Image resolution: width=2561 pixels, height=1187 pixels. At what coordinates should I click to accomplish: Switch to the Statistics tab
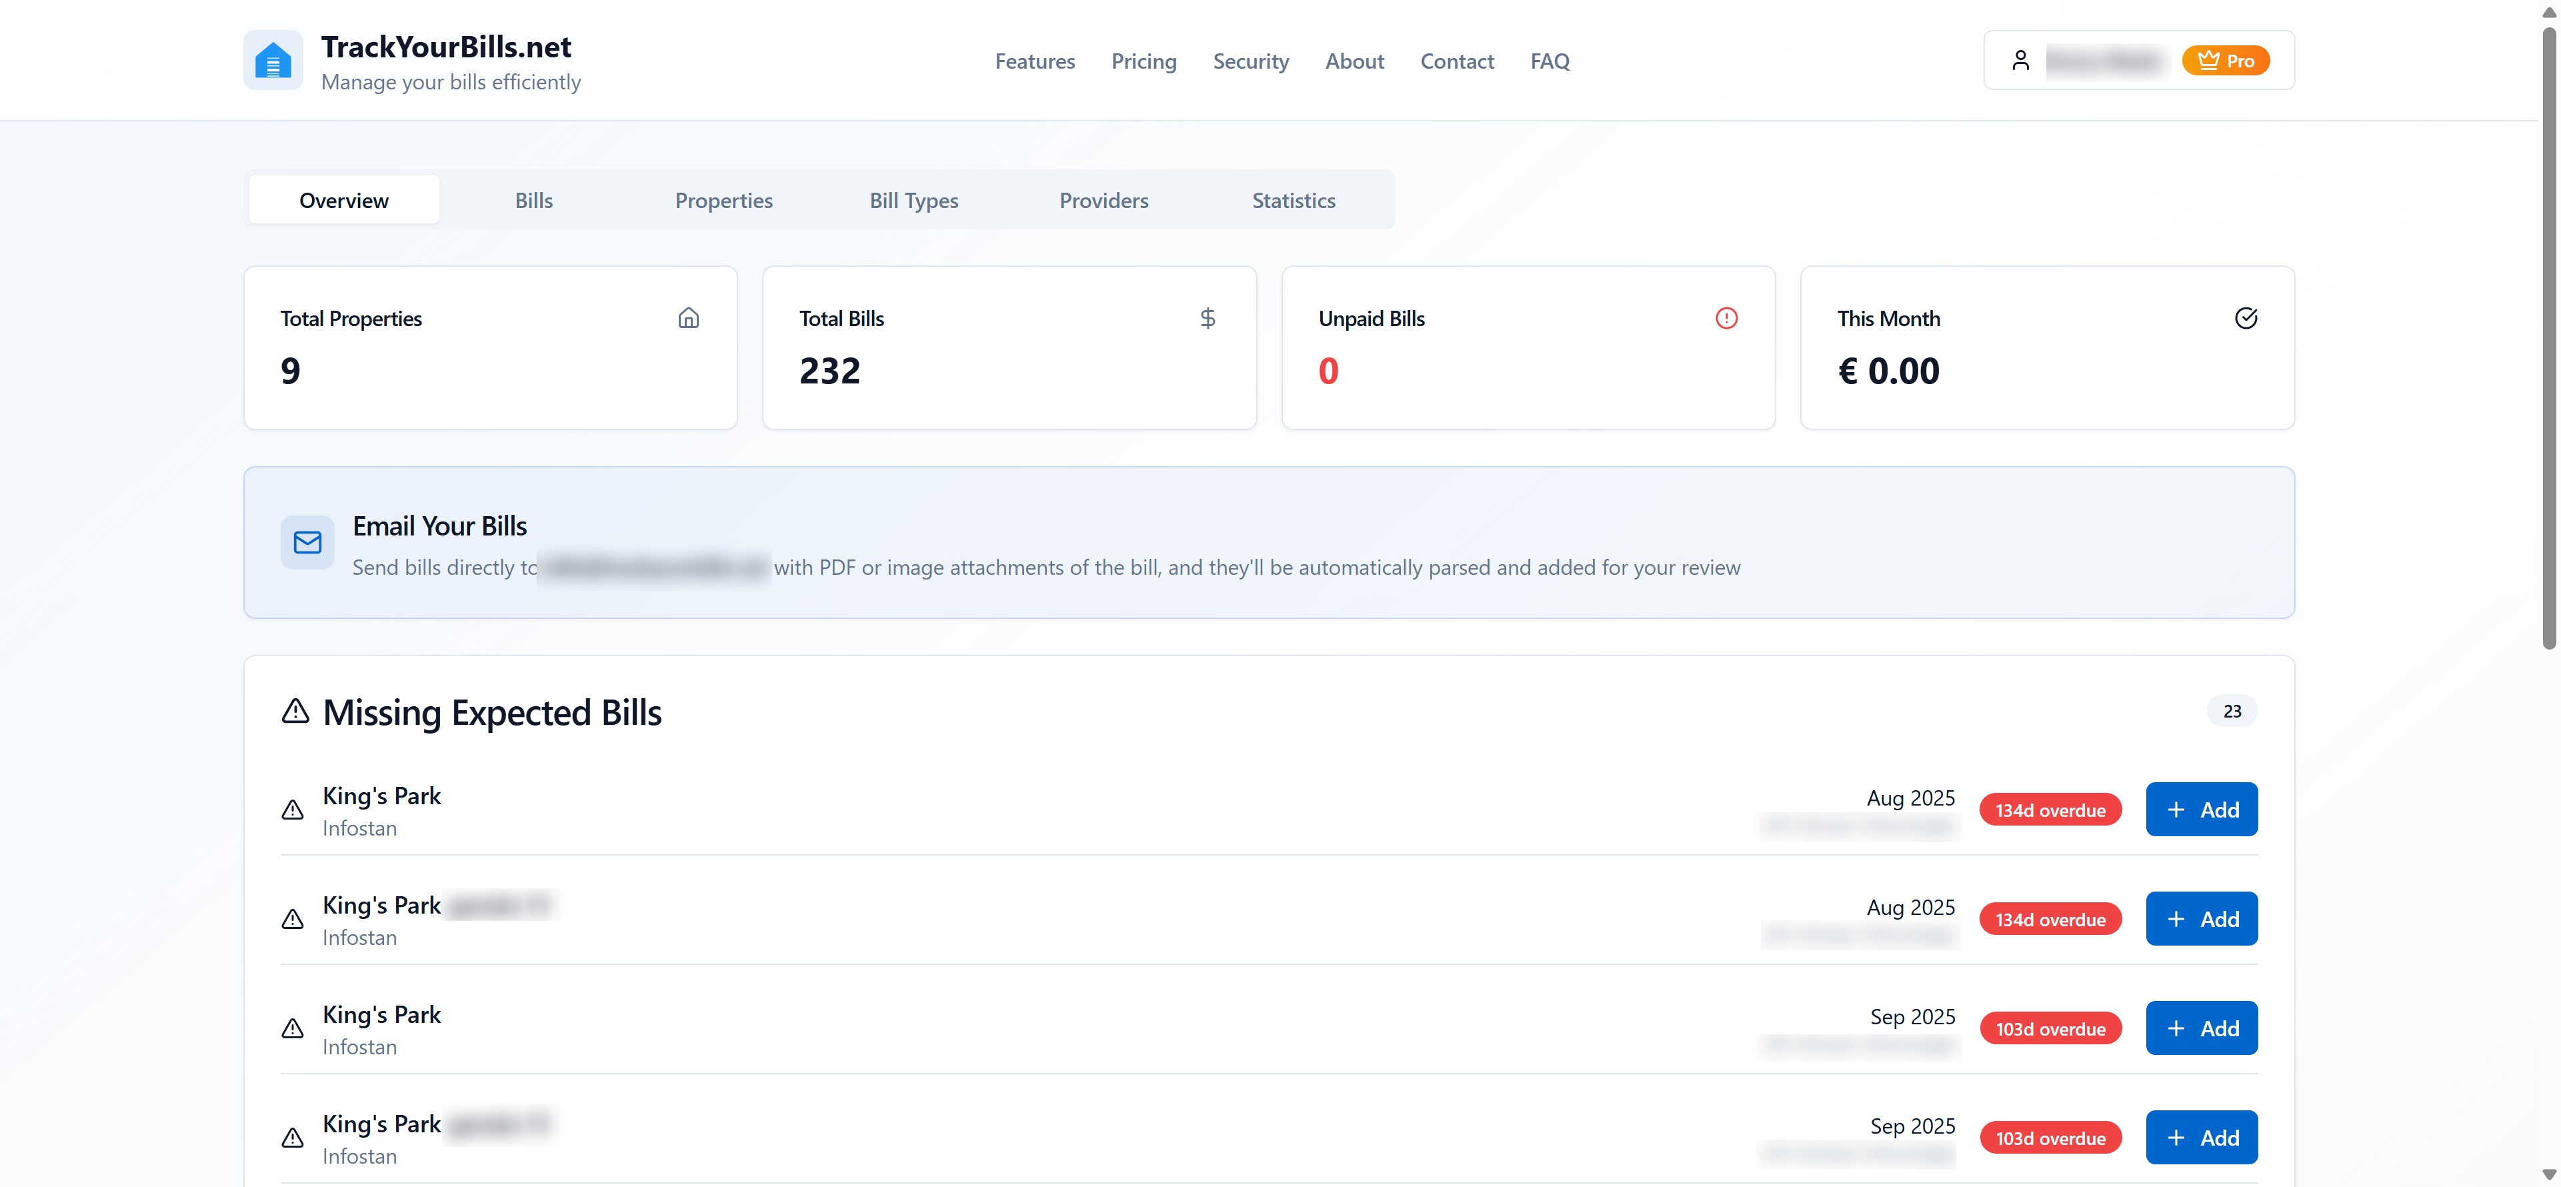[x=1292, y=200]
